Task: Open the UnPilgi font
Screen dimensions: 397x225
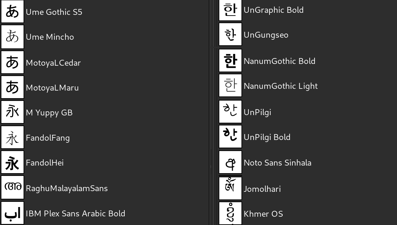Action: click(x=257, y=112)
